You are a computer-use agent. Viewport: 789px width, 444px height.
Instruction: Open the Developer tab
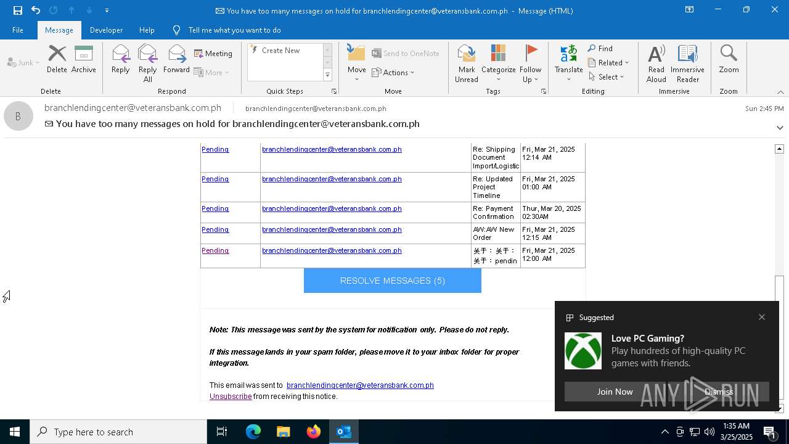pyautogui.click(x=106, y=30)
